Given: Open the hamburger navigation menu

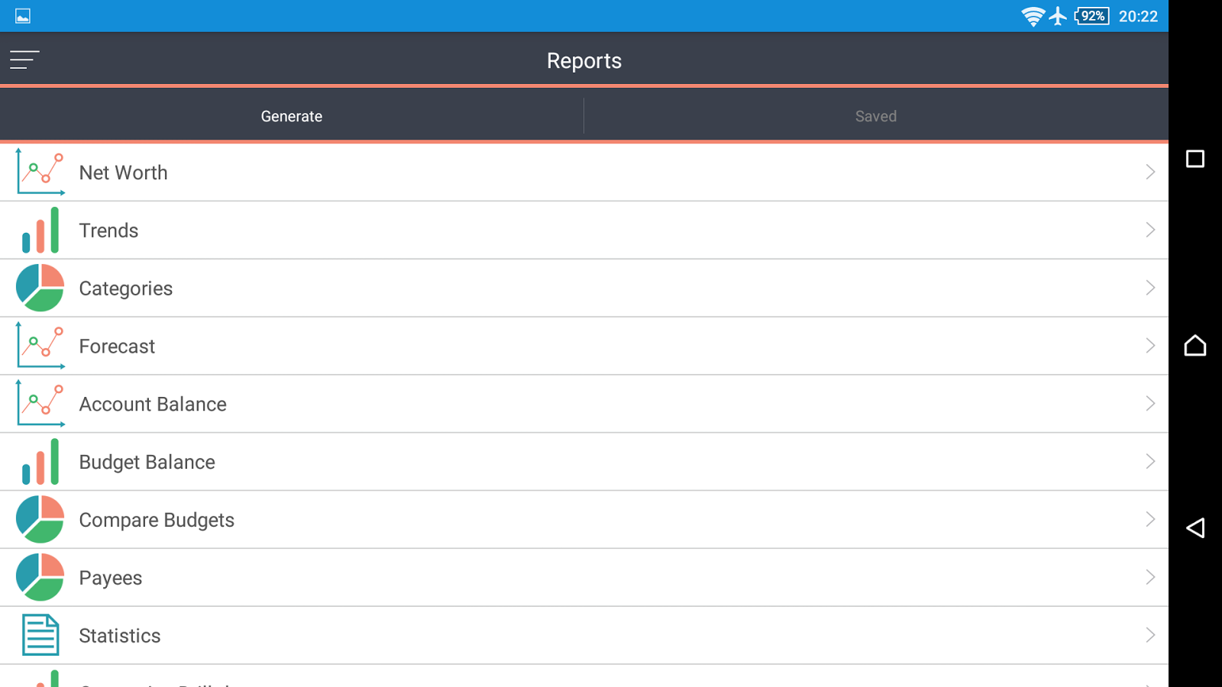Looking at the screenshot, I should [24, 60].
